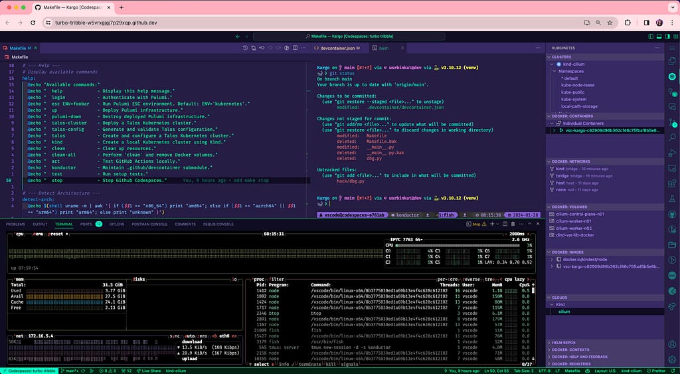
Task: Collapse the DOCKER: NETWORKS section
Action: click(605, 161)
